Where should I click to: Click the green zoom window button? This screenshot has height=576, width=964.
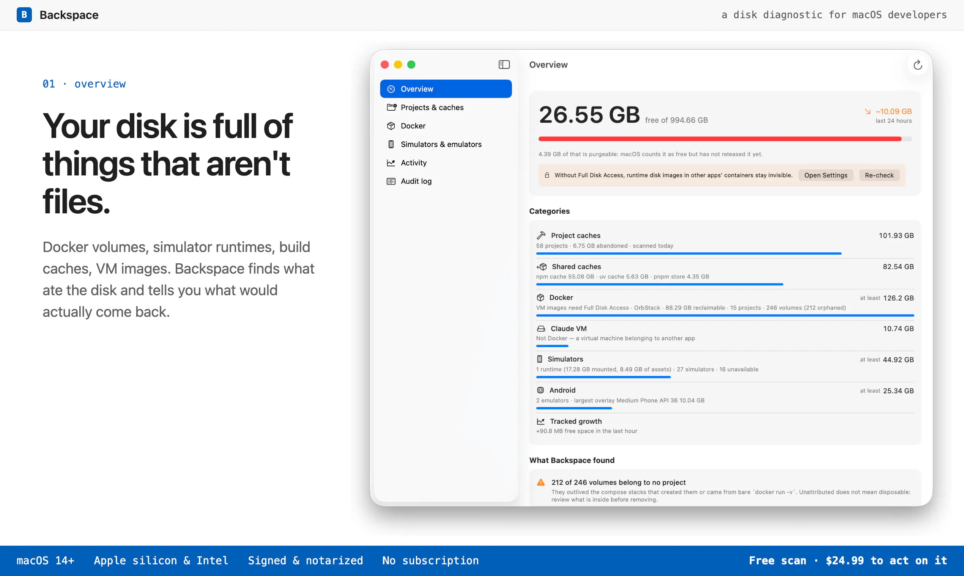[411, 64]
